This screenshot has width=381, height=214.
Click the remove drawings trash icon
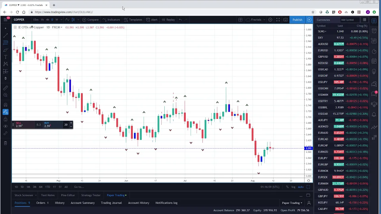pos(6,143)
